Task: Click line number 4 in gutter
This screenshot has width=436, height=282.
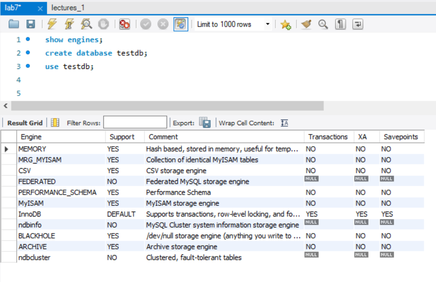Action: [x=18, y=80]
